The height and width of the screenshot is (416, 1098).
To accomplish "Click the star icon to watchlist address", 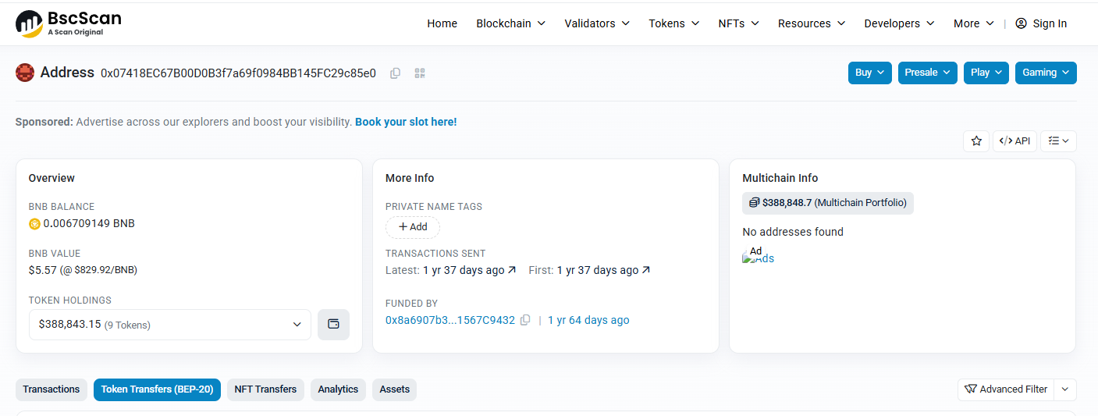I will pyautogui.click(x=976, y=141).
